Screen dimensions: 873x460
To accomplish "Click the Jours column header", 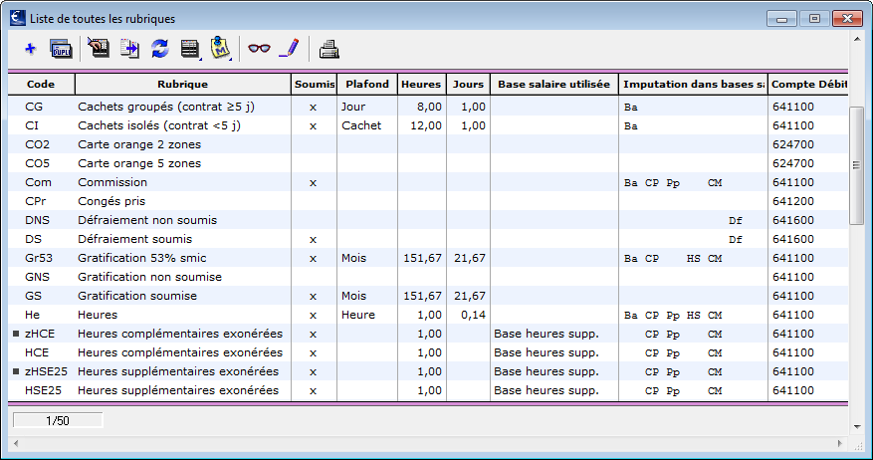I will (468, 84).
